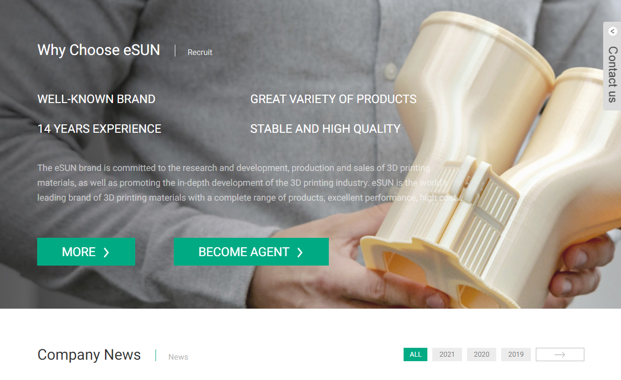Show news from 2020
Screen dimensions: 621x380
[x=481, y=354]
